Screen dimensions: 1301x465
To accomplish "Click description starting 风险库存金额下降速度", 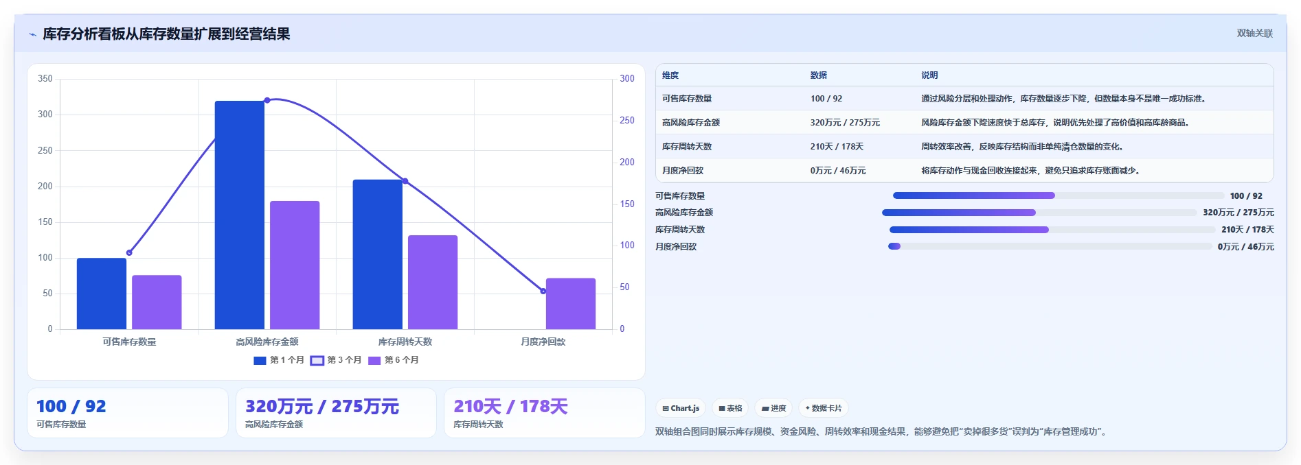I will coord(1056,123).
